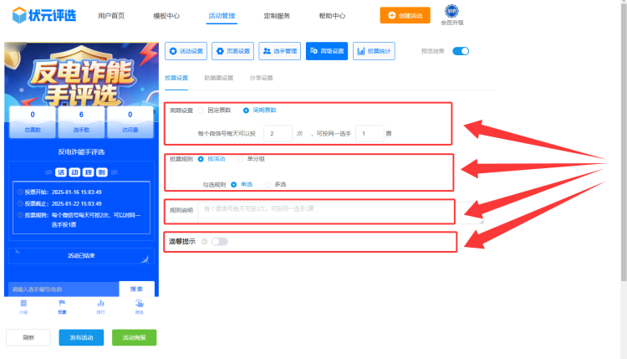
Task: Open 定制服务 in top navigation
Action: [x=277, y=16]
